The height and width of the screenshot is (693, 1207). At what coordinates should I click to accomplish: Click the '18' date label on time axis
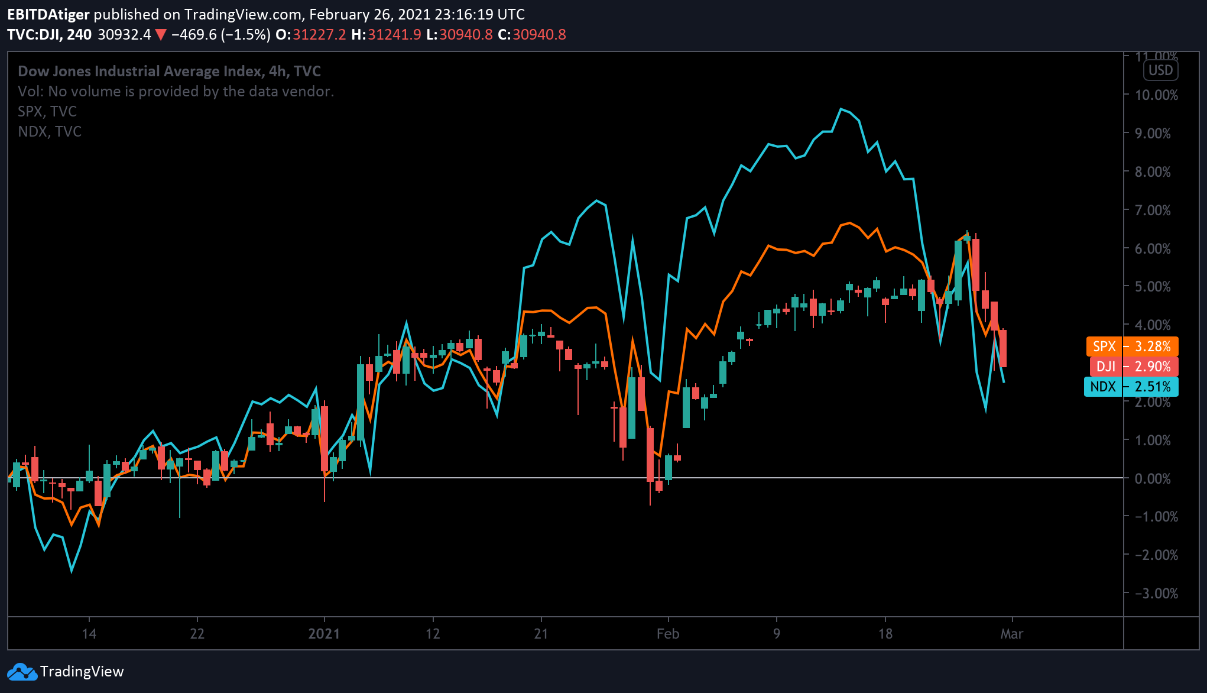[x=885, y=634]
